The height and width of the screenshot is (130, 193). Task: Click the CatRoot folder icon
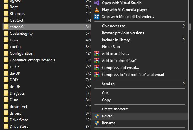tap(6, 20)
